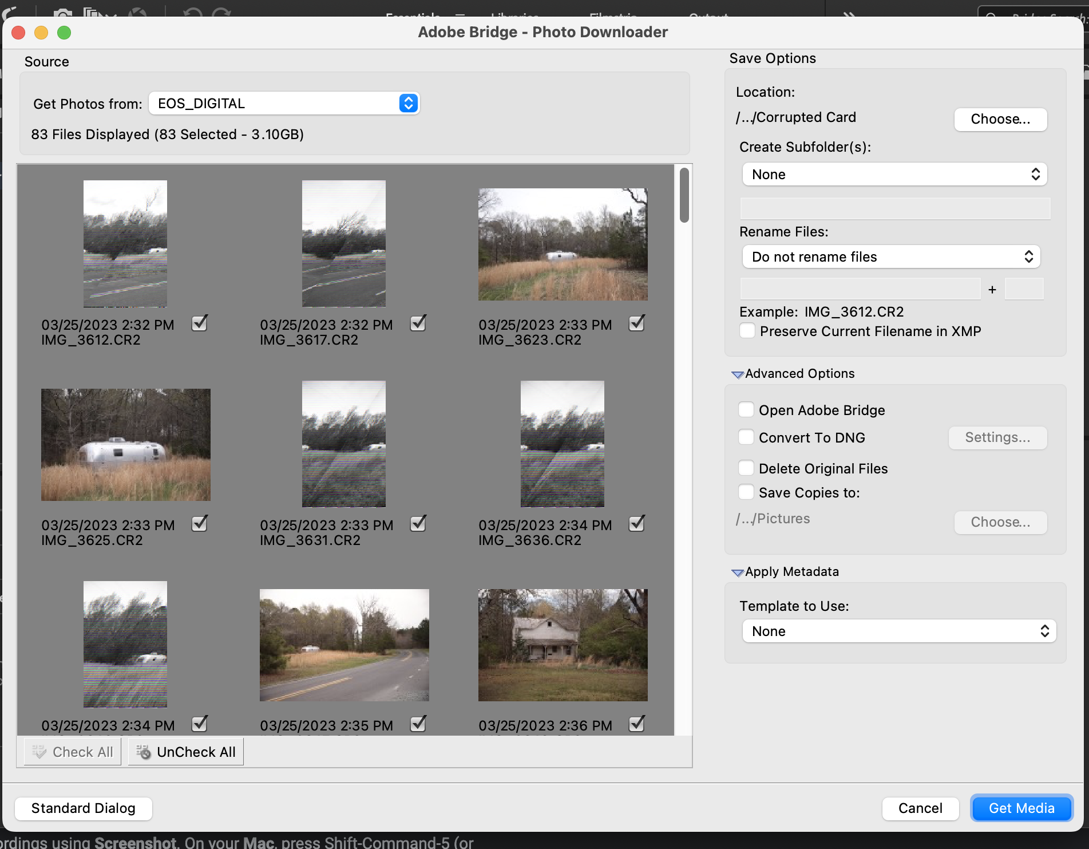This screenshot has height=849, width=1089.
Task: Uncheck the IMG_3612.CR2 thumbnail
Action: (199, 323)
